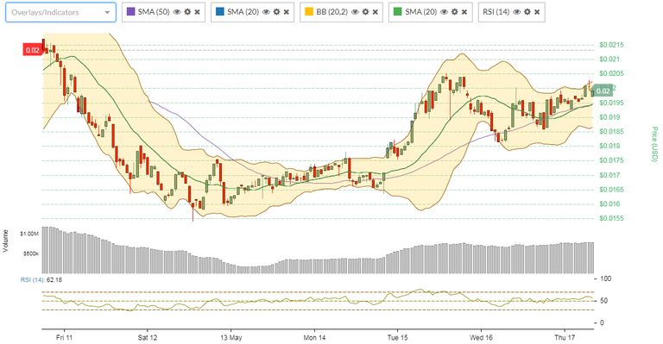Open settings gear for RSI (14)

point(527,12)
